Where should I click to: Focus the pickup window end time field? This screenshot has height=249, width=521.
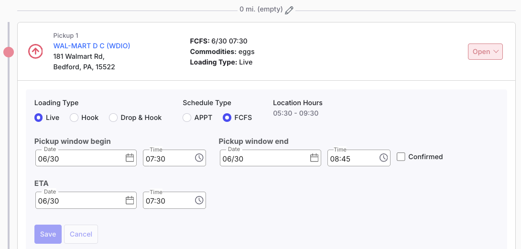click(359, 158)
